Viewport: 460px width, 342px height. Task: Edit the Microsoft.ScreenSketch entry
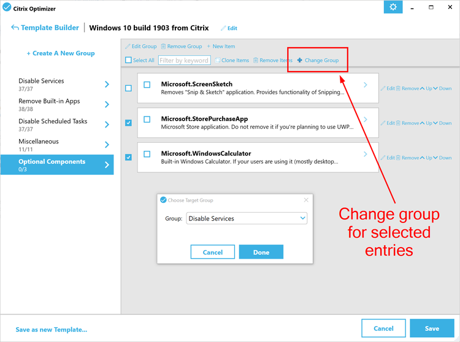pos(388,88)
